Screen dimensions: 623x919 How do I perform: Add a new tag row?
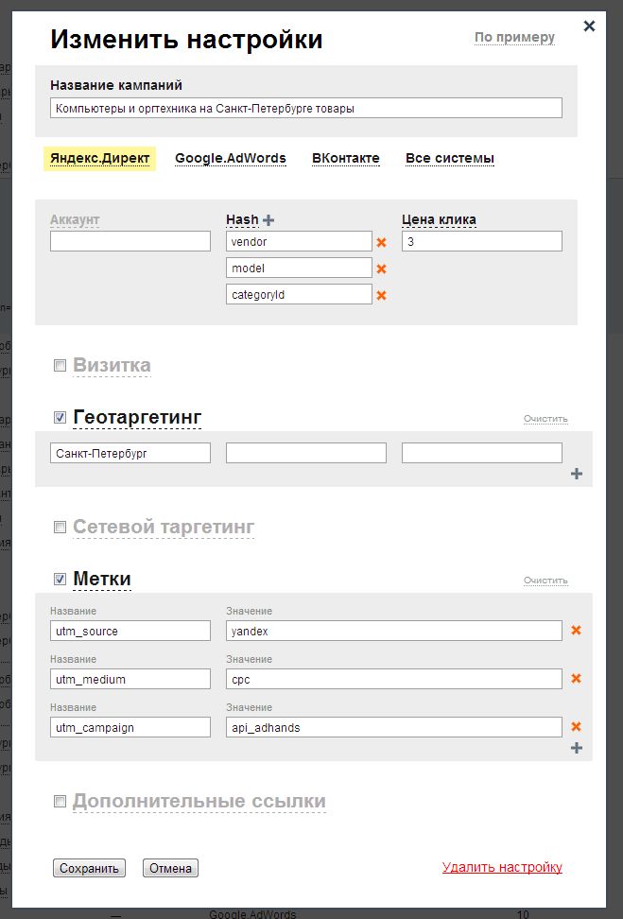click(x=577, y=748)
